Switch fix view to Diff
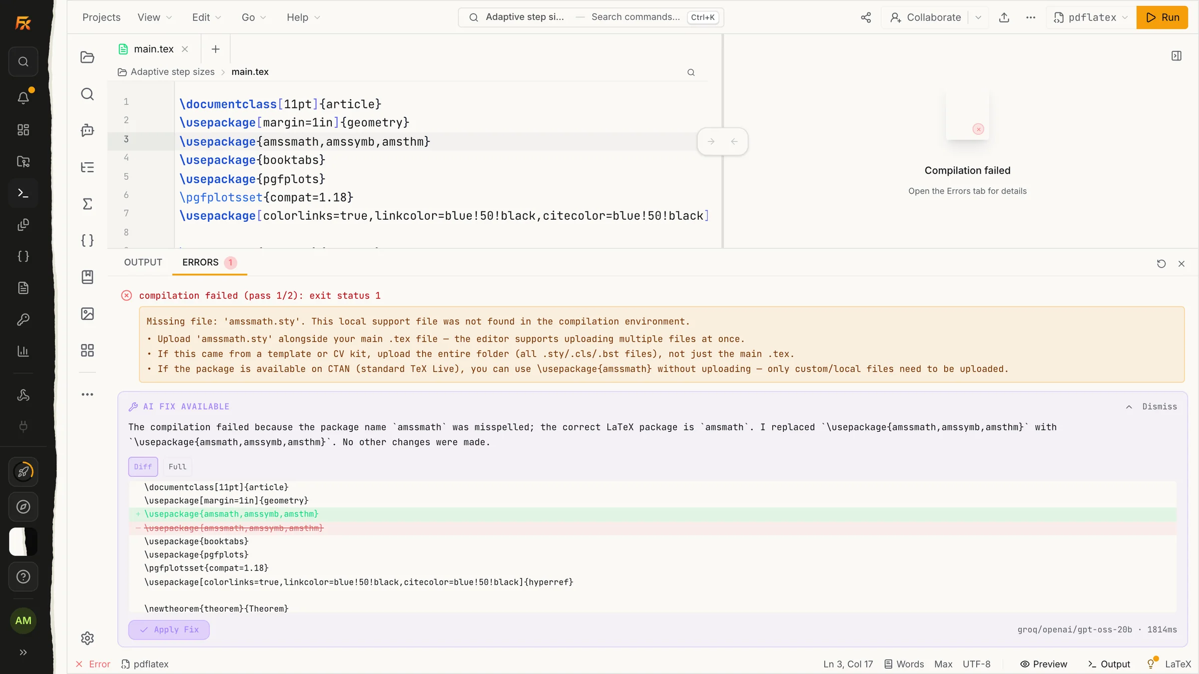The height and width of the screenshot is (674, 1199). (x=143, y=466)
